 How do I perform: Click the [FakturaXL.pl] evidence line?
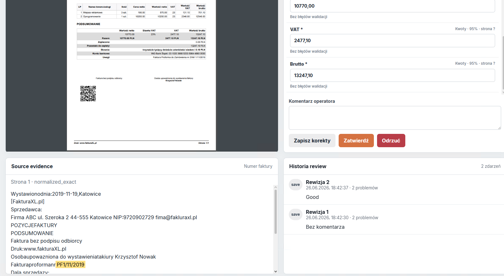(x=28, y=201)
